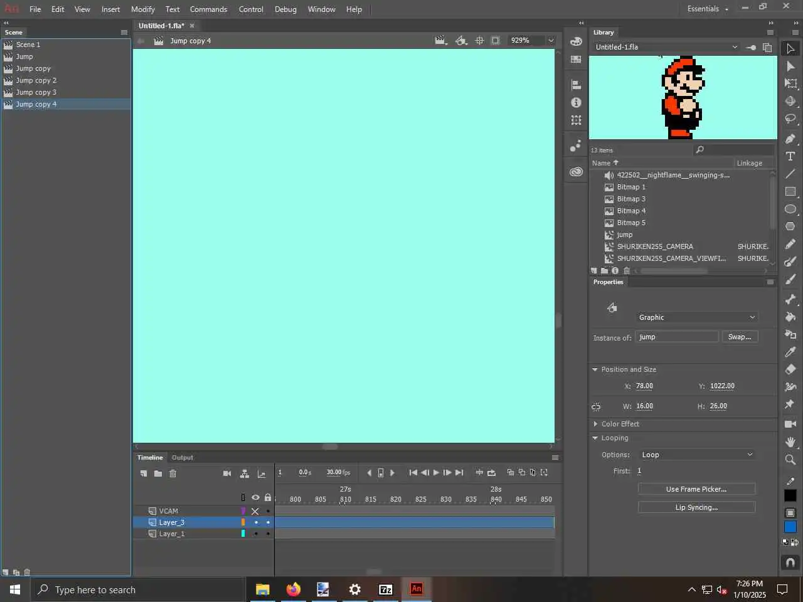
Task: Click the library search field
Action: pos(734,150)
